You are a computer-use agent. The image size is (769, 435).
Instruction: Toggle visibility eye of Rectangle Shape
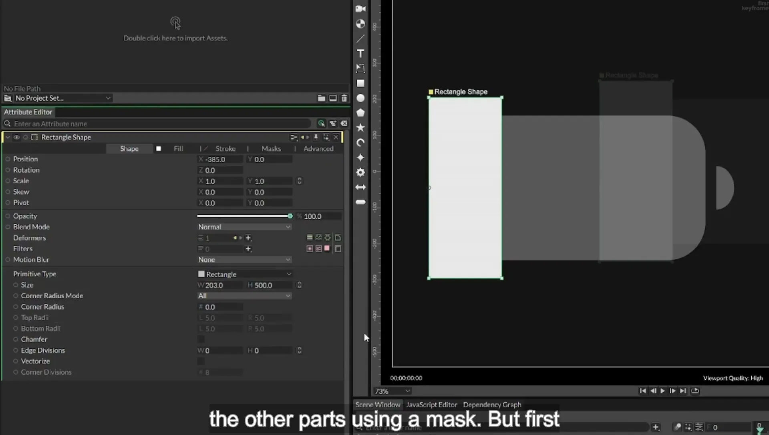pos(16,137)
